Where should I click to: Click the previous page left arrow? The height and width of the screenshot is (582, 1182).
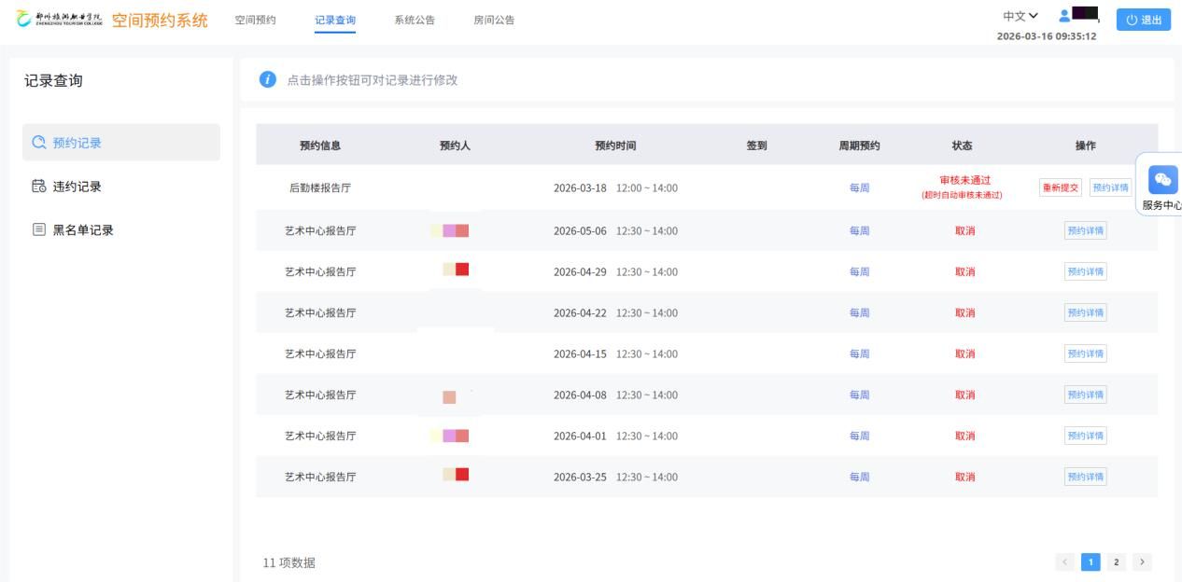click(1064, 561)
